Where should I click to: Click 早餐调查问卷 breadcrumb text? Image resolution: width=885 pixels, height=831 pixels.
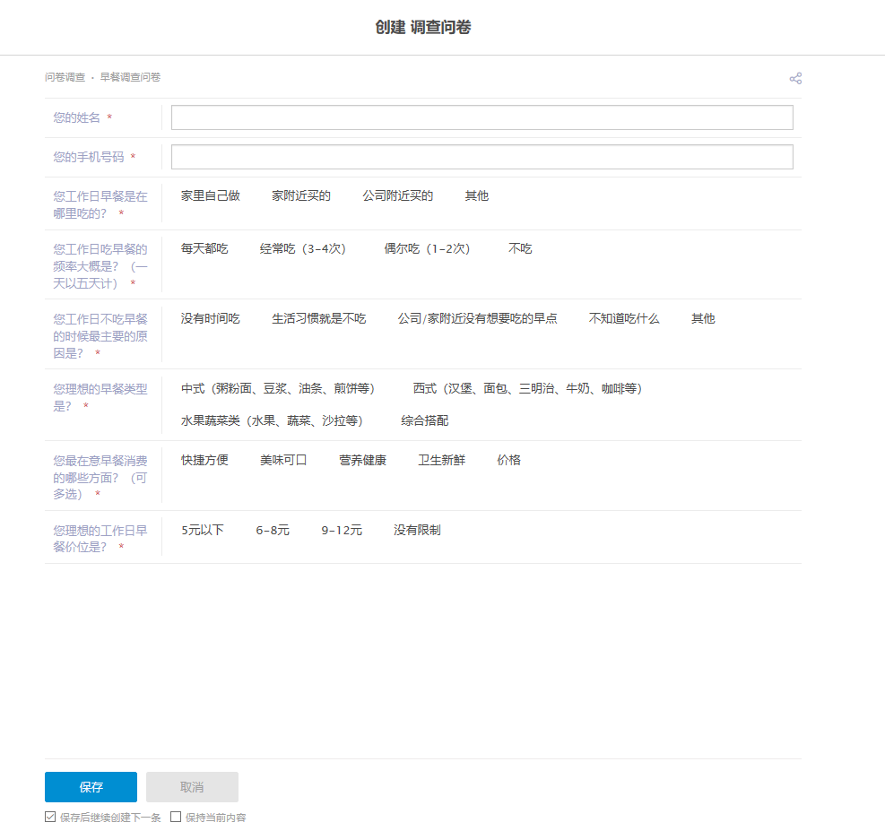[130, 77]
